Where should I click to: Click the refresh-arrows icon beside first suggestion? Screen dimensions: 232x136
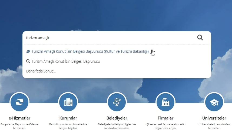(x=28, y=51)
